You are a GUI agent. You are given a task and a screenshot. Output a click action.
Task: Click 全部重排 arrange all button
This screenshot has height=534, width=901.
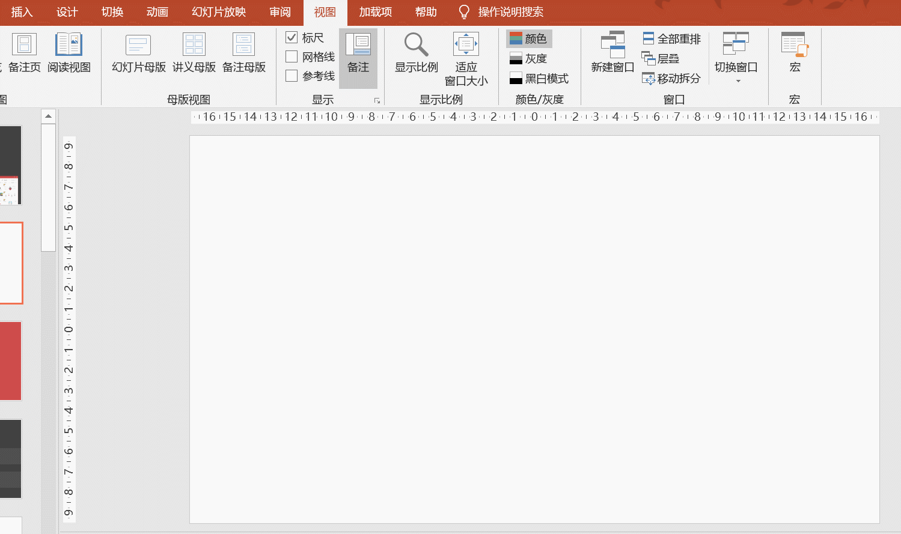pos(672,38)
